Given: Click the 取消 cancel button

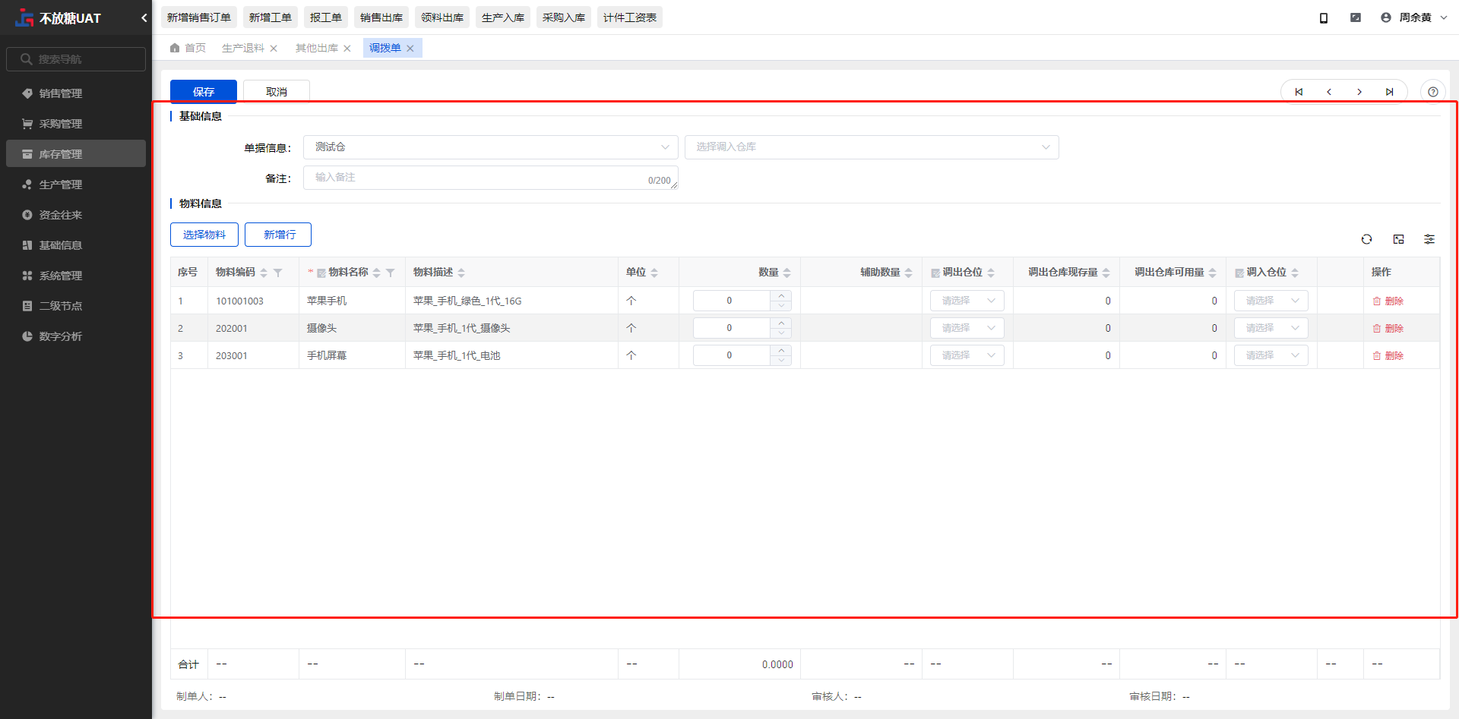Looking at the screenshot, I should point(277,92).
